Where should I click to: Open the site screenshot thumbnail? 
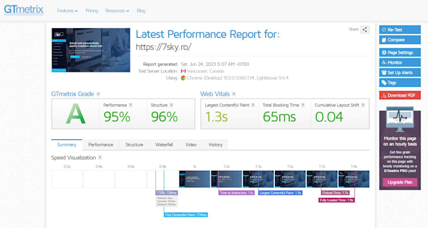tap(91, 50)
